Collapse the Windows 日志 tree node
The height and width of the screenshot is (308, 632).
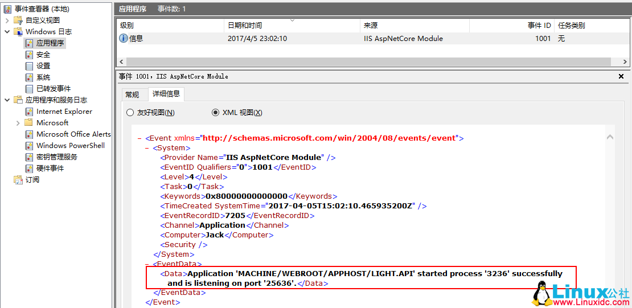point(7,31)
